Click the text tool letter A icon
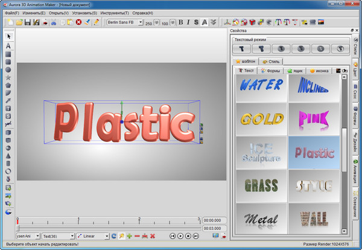Image resolution: width=362 pixels, height=250 pixels. coord(8,45)
